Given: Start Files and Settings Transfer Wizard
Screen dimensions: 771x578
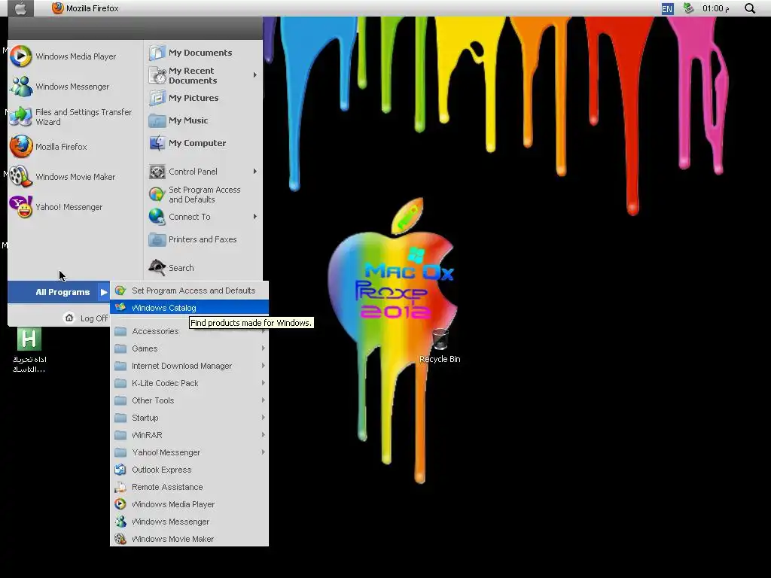Looking at the screenshot, I should [x=72, y=117].
